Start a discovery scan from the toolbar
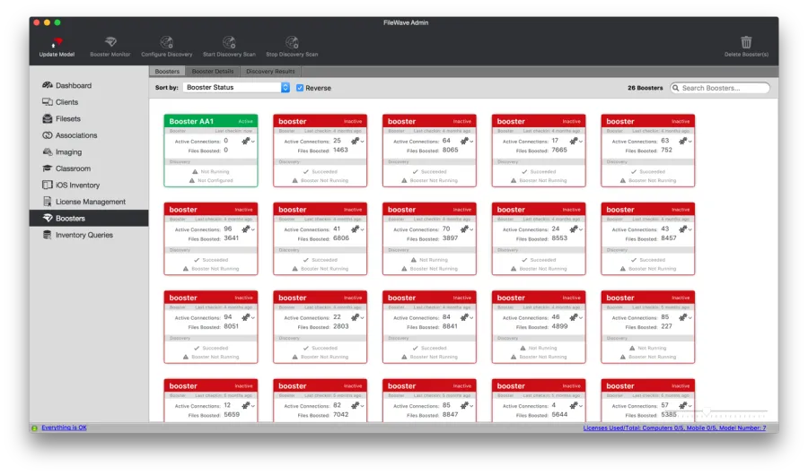 coord(229,42)
